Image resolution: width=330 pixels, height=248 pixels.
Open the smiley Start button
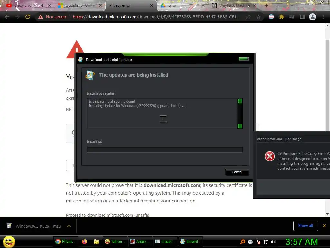pyautogui.click(x=9, y=242)
